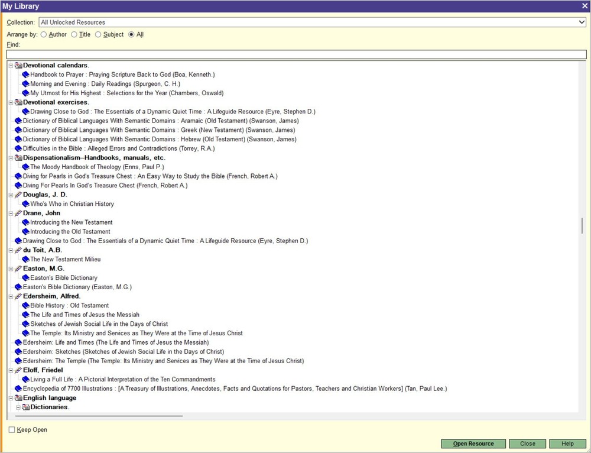591x453 pixels.
Task: Select Hebrew (Old Testament) Dictionary of Biblical Languages
Action: point(160,139)
